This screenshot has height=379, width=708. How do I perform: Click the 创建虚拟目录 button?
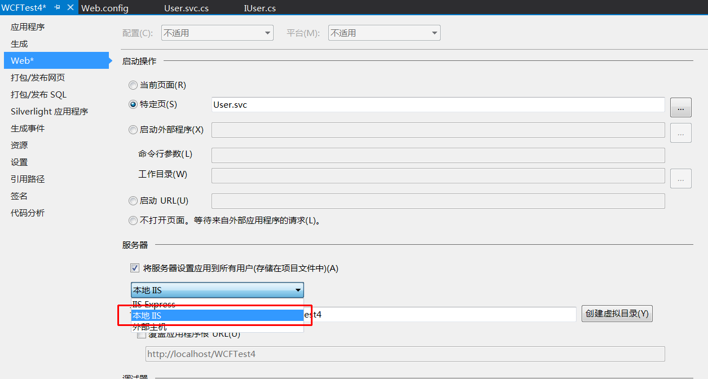tap(617, 314)
